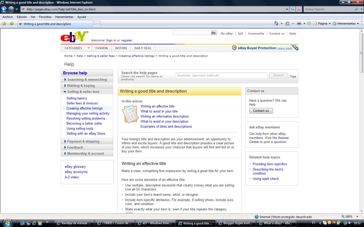Click the Windows Start orb

pyautogui.click(x=7, y=223)
